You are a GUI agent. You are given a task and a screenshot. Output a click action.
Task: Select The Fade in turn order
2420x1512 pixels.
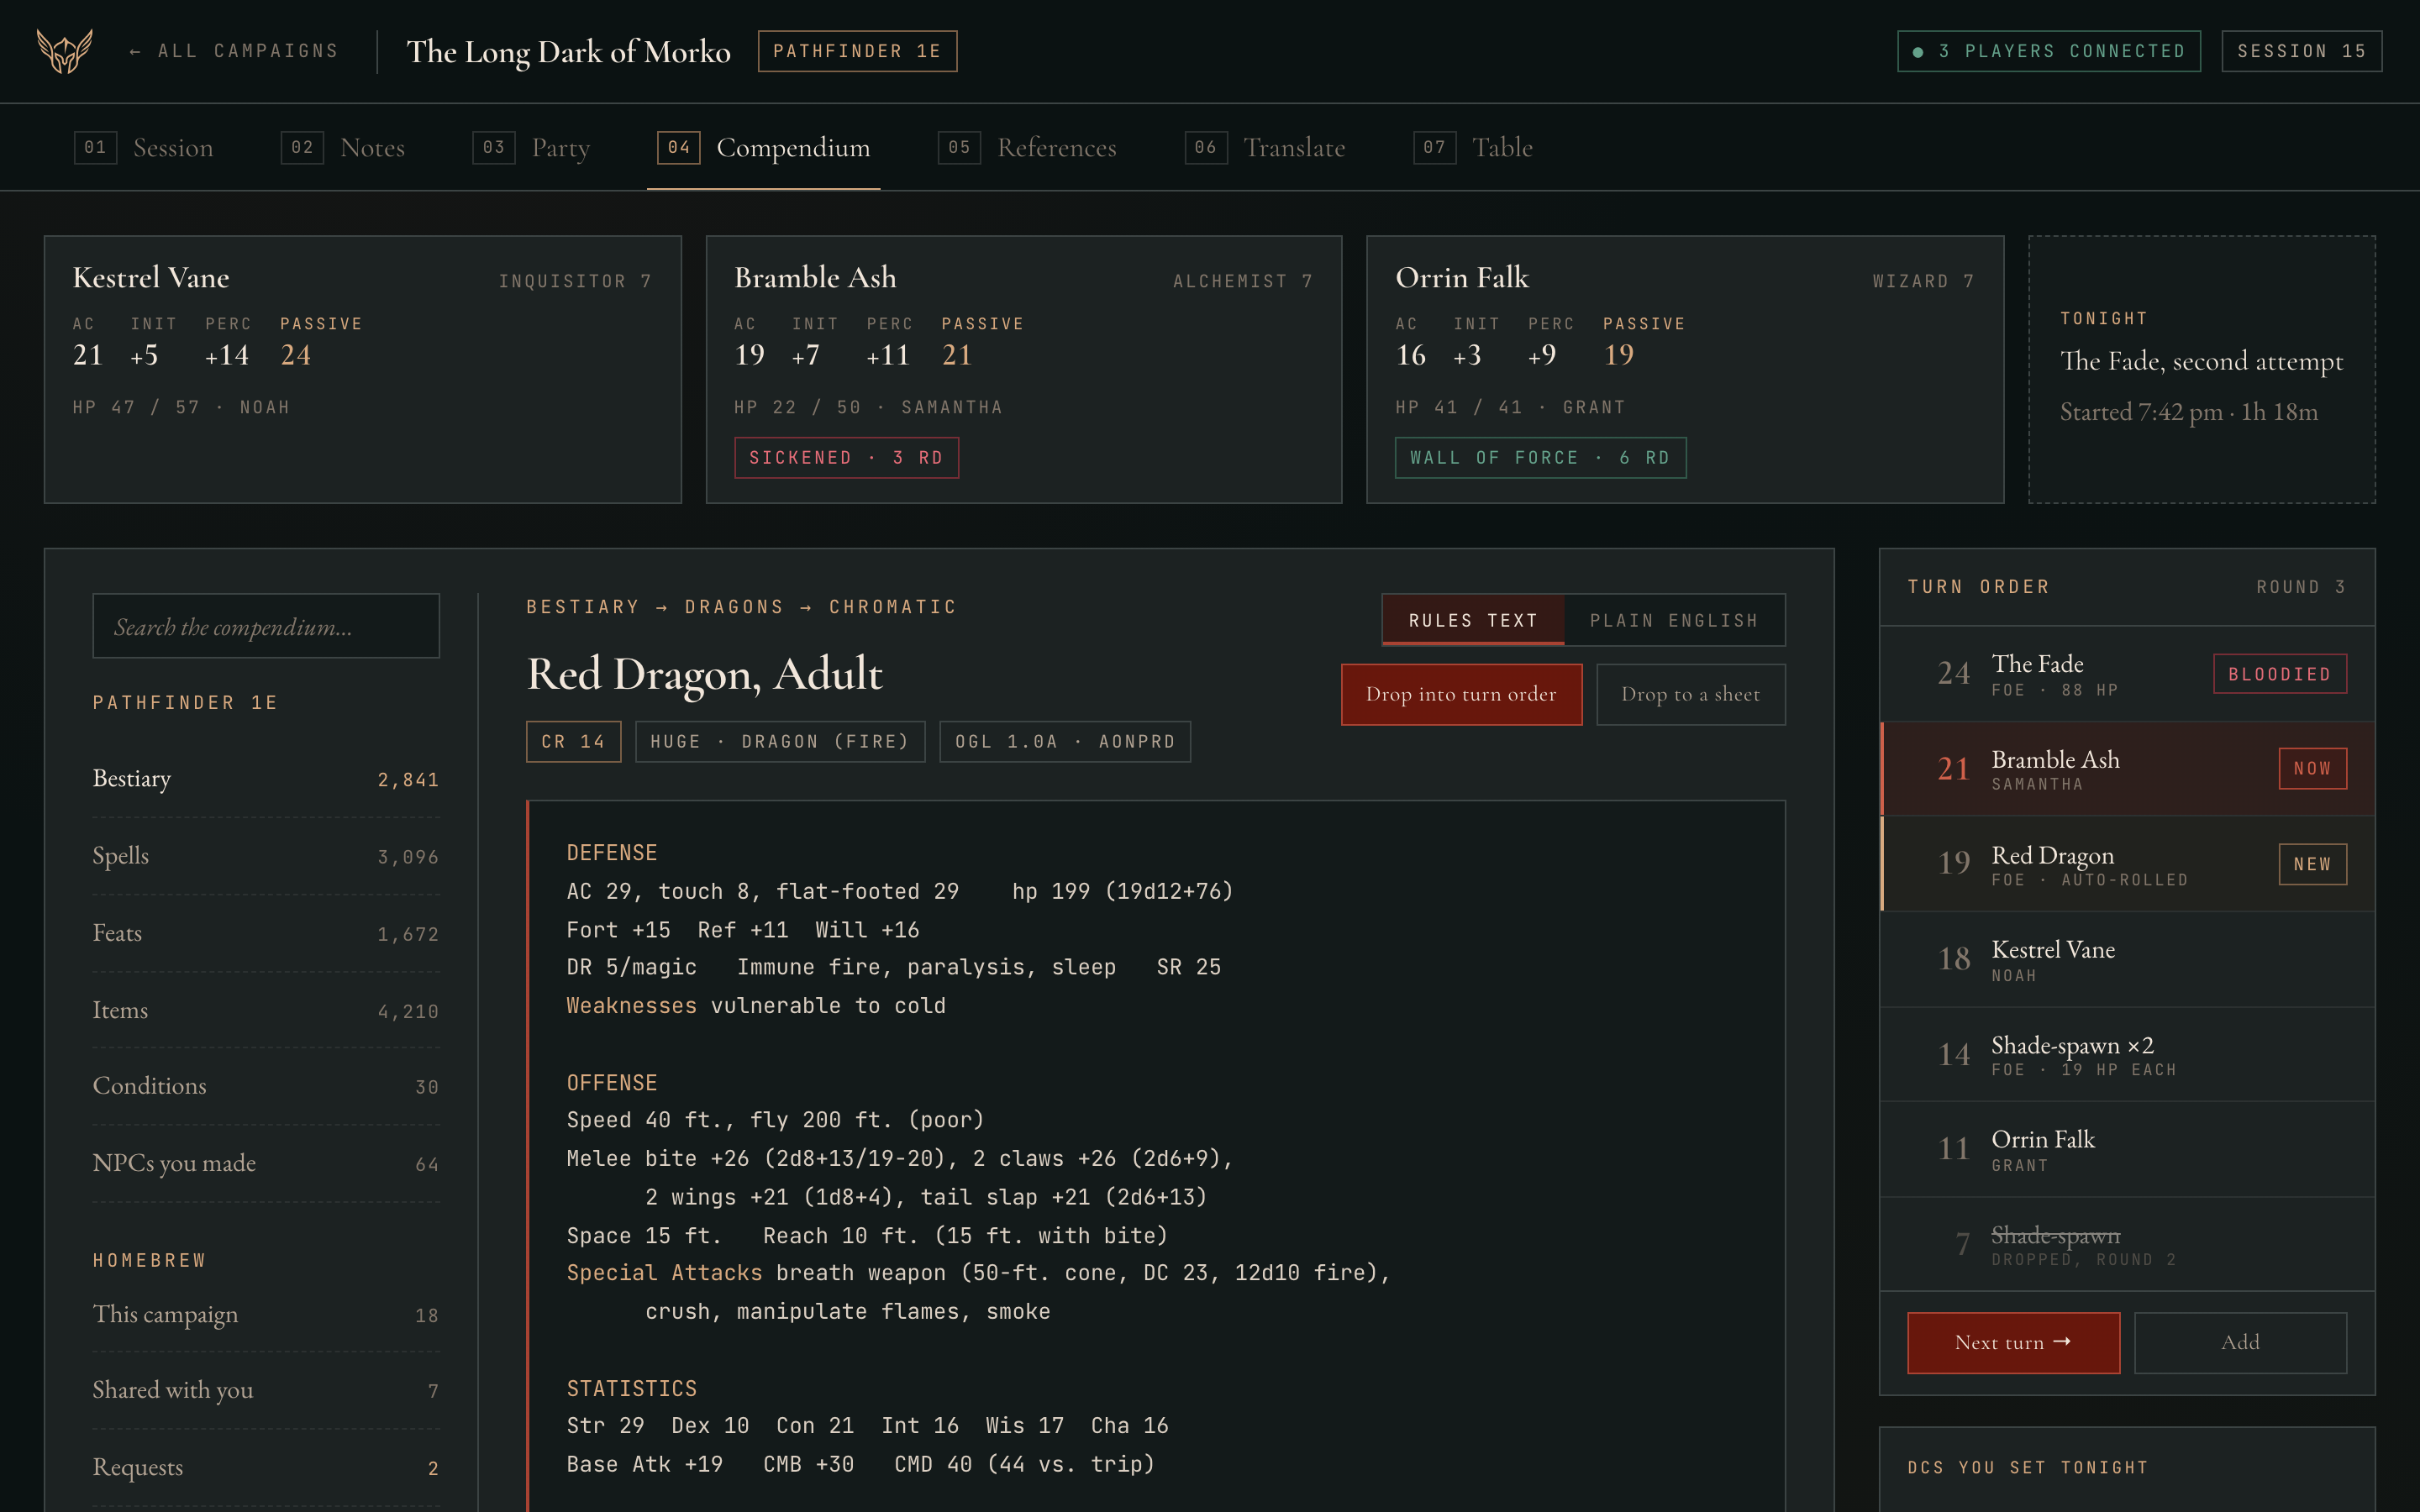(x=2127, y=674)
